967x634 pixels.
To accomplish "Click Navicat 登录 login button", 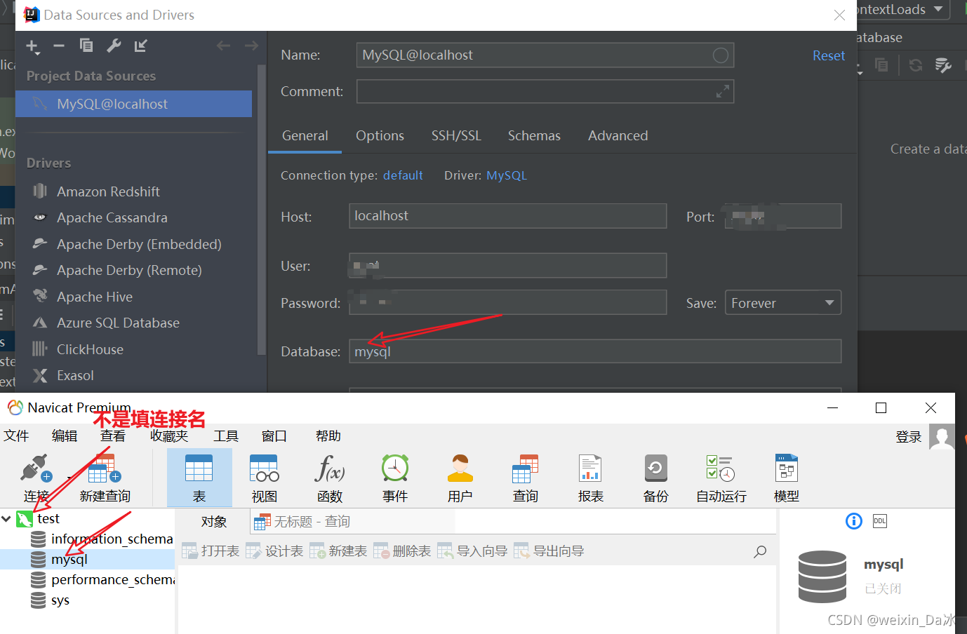I will click(909, 437).
